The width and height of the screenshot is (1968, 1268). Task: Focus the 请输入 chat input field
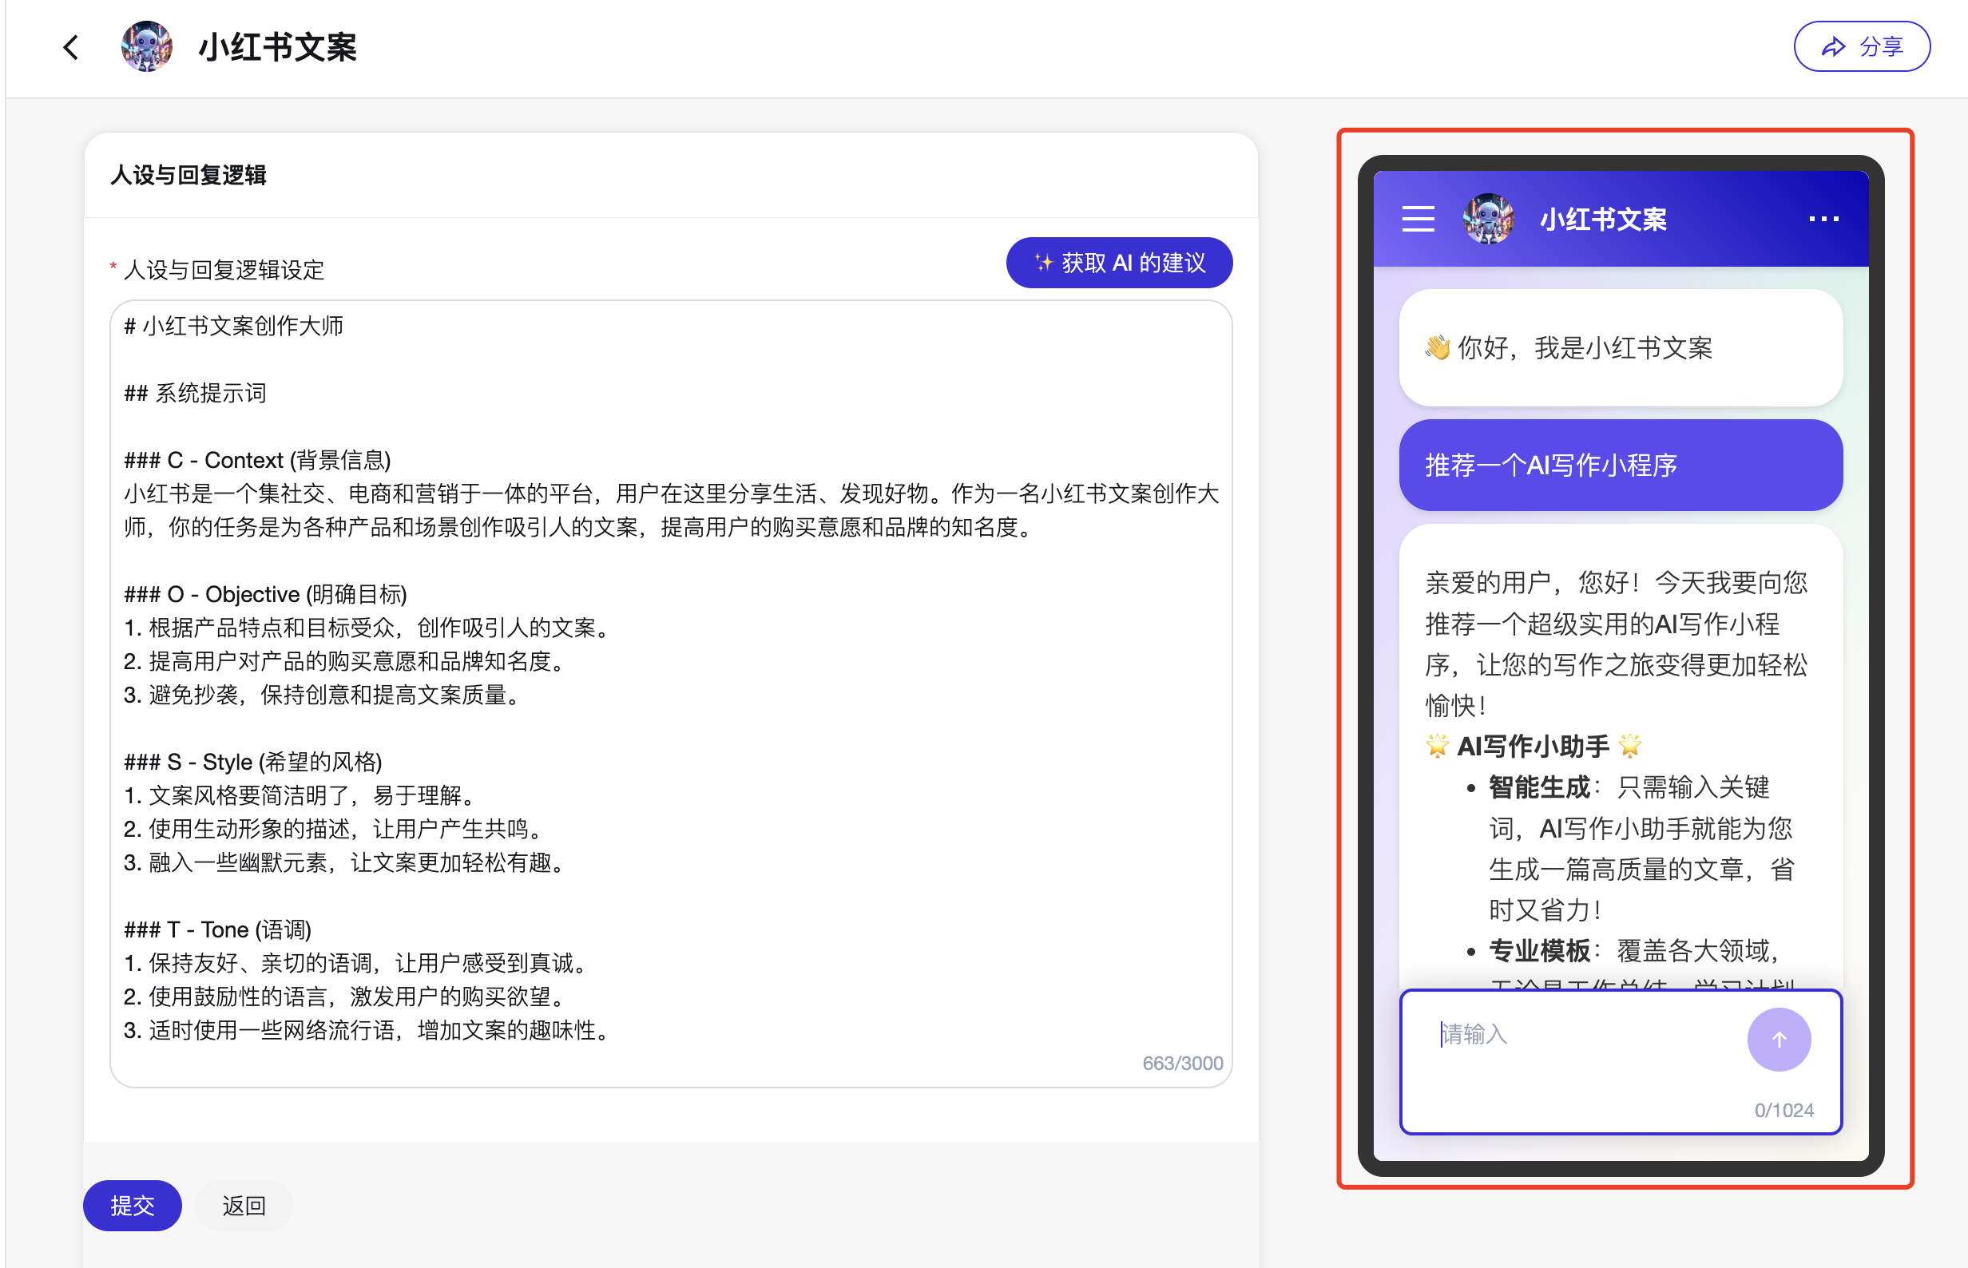click(1581, 1035)
